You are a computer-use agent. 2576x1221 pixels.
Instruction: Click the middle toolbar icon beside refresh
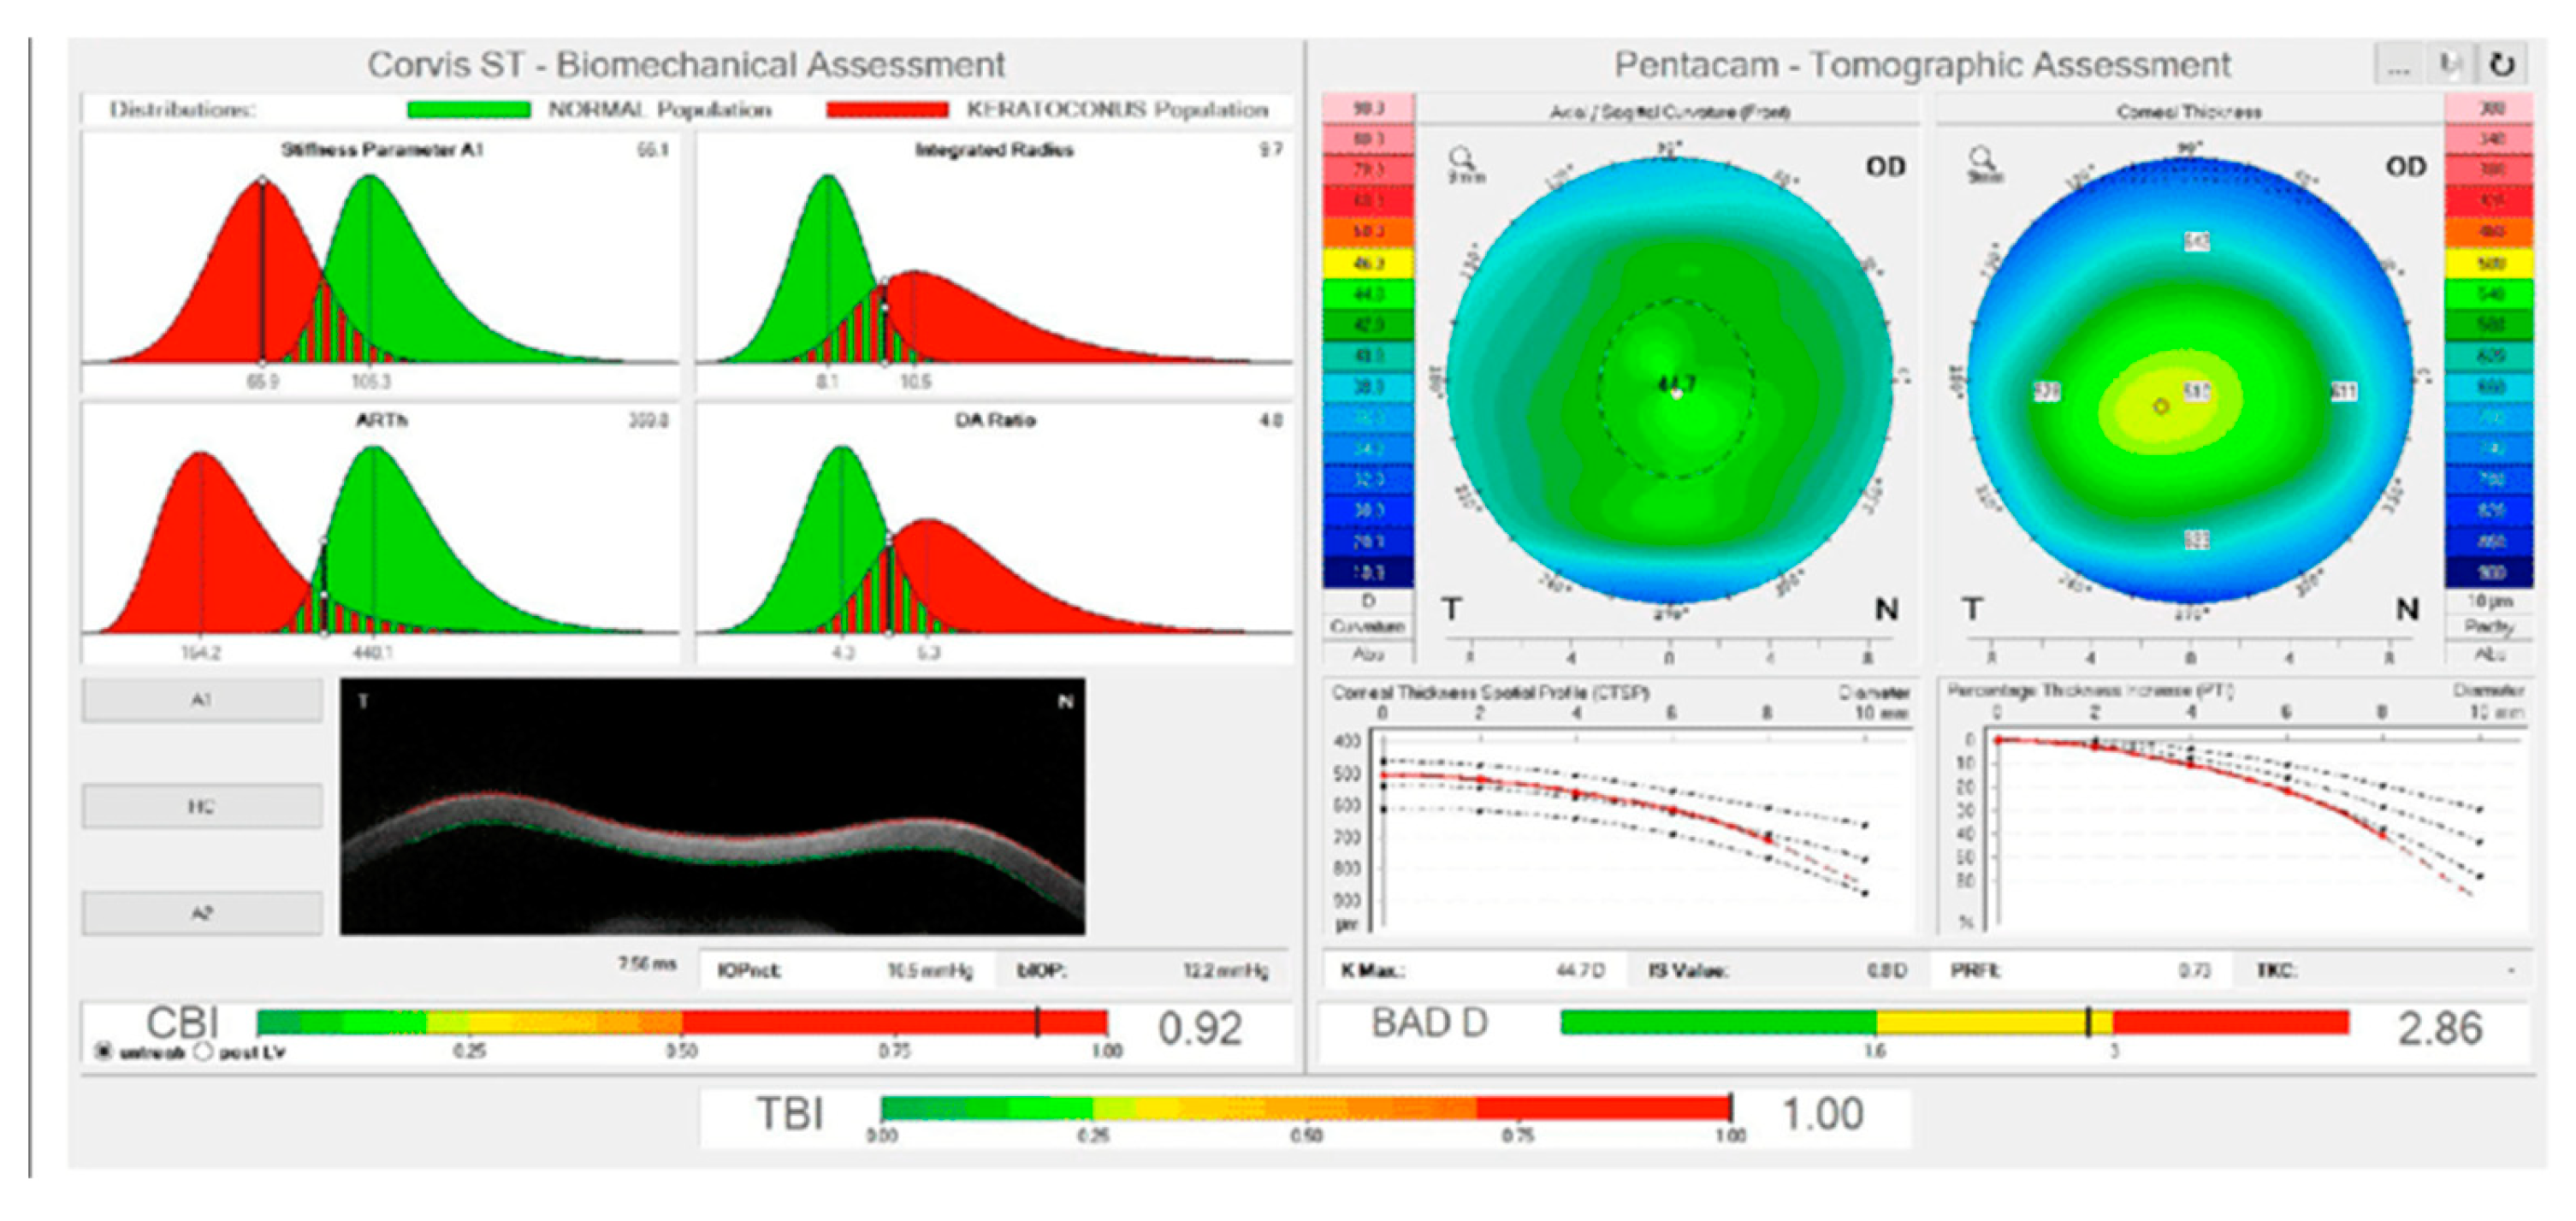(x=2449, y=65)
